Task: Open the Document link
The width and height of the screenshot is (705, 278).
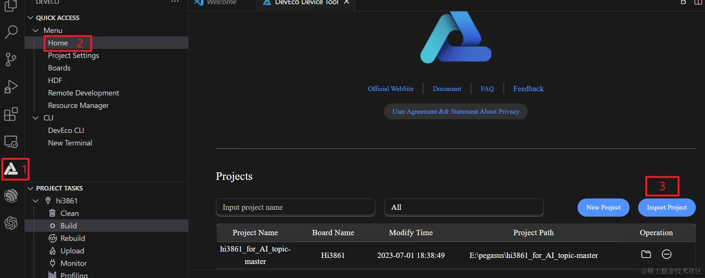Action: tap(447, 89)
